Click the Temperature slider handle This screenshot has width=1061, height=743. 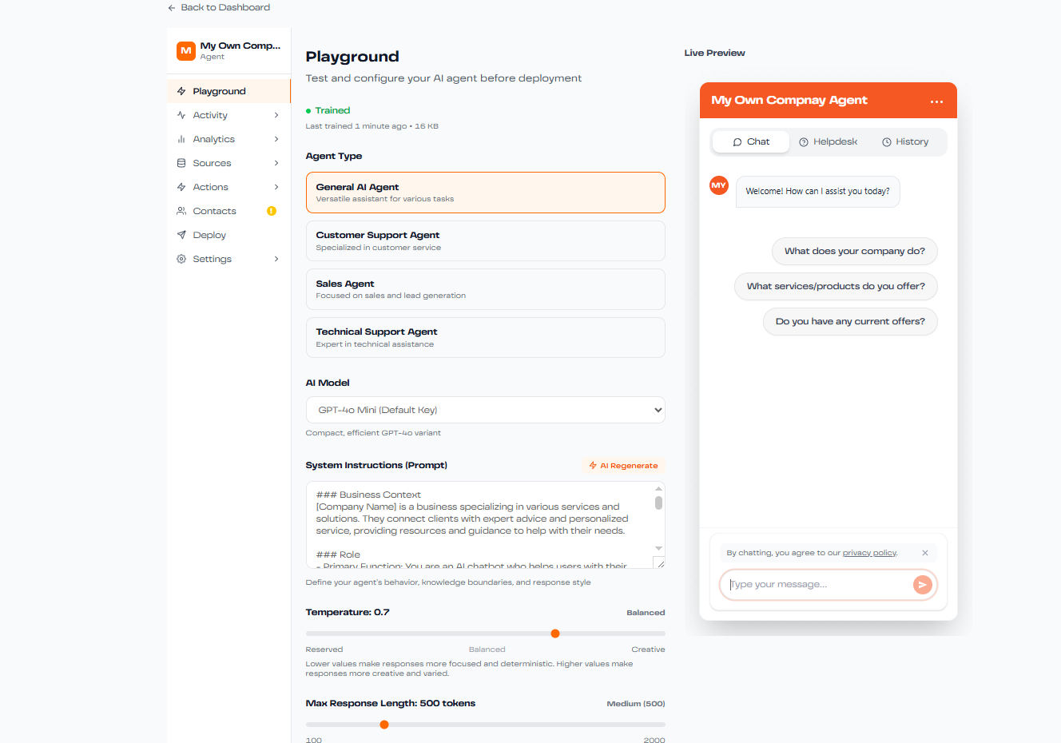pyautogui.click(x=555, y=634)
